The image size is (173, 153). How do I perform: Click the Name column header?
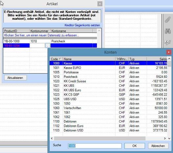89,59
